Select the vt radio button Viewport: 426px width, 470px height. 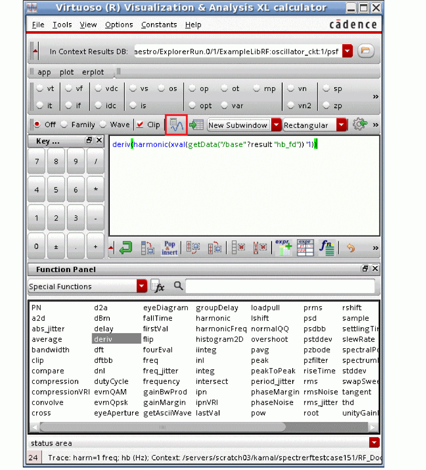(40, 89)
